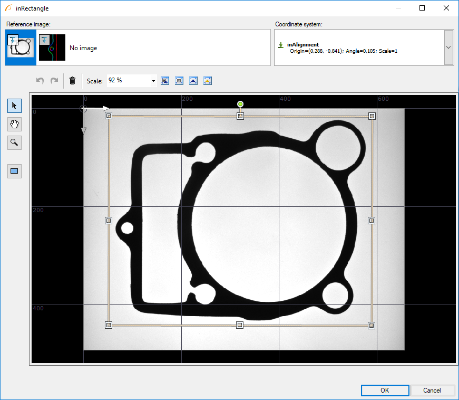Open the Scale percentage dropdown
Viewport: 459px width, 400px height.
[x=153, y=81]
